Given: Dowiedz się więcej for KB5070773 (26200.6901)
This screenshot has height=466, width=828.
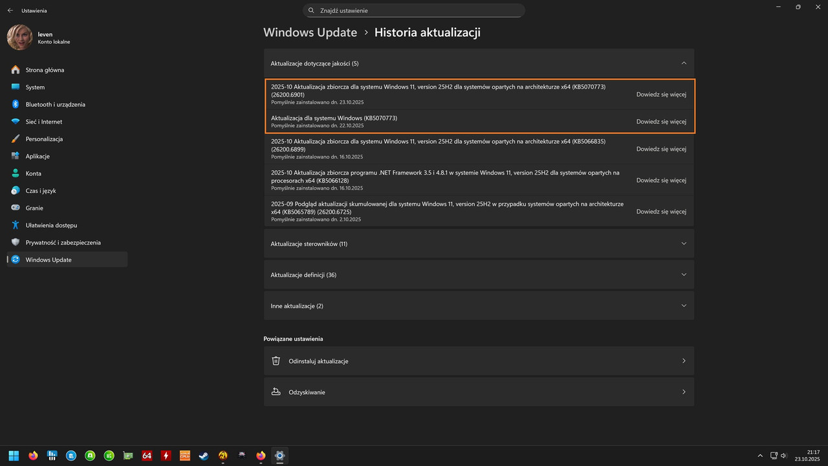Looking at the screenshot, I should [x=661, y=94].
